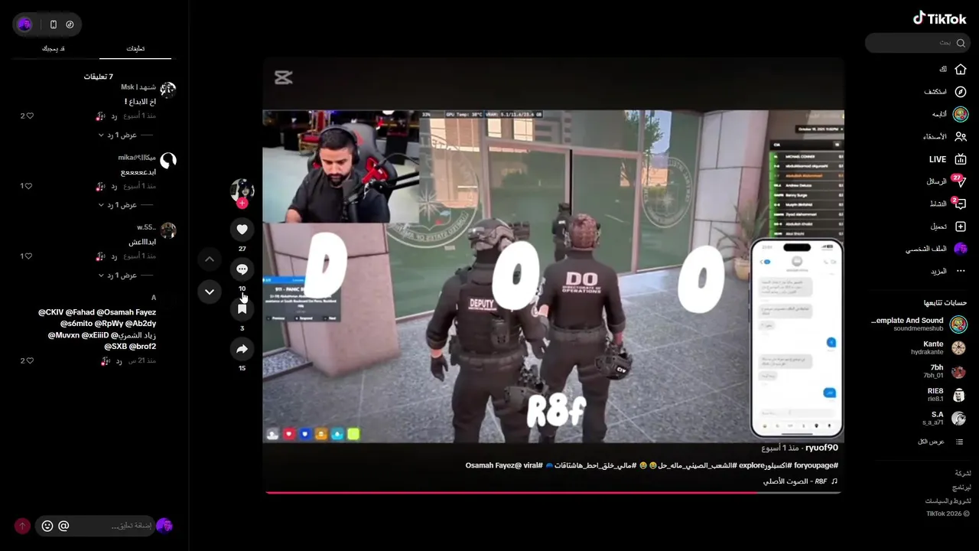979x551 pixels.
Task: Open the For You (لك) home icon
Action: (x=961, y=70)
